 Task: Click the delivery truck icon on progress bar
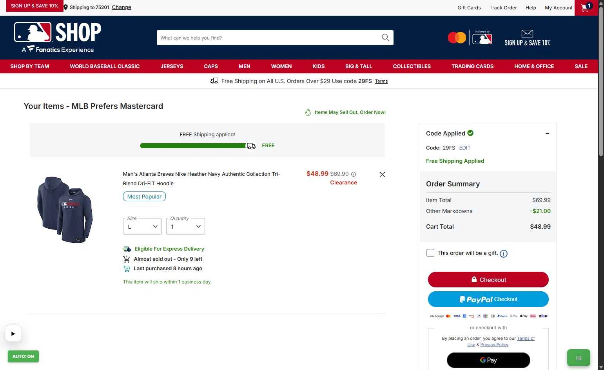pos(251,146)
